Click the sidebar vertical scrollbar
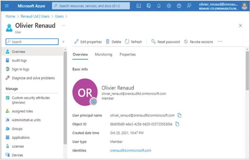This screenshot has height=160, width=250. [x=65, y=98]
